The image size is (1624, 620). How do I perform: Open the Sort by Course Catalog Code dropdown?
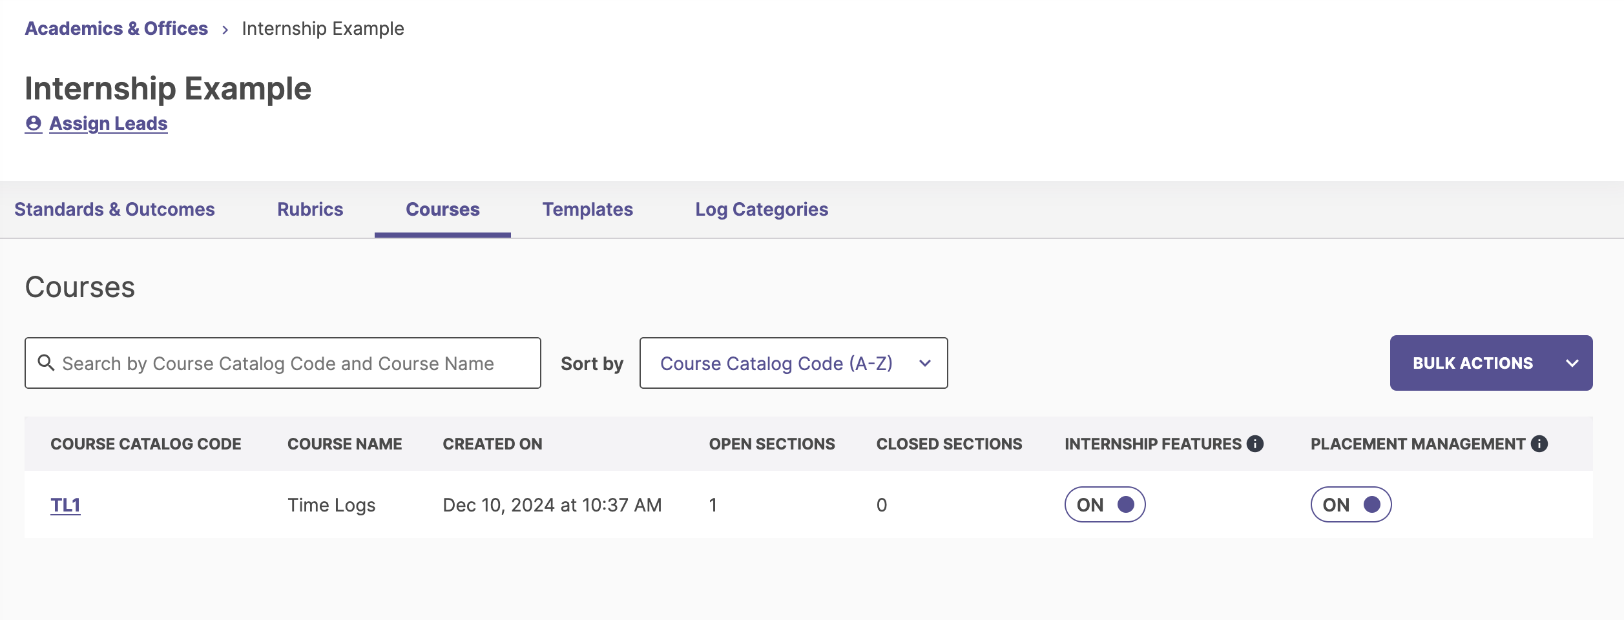click(x=793, y=363)
